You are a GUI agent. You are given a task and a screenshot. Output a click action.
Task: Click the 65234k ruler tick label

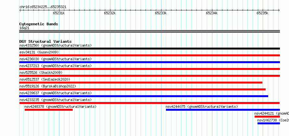[212, 13]
